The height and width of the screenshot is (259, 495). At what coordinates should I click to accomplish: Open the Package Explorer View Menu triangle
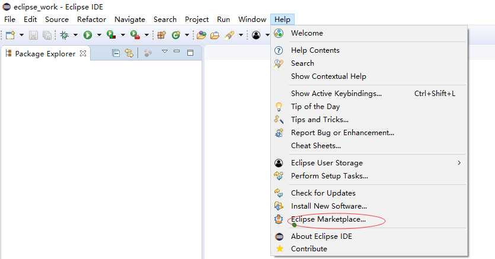click(x=164, y=51)
